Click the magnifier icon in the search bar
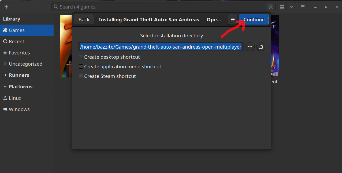This screenshot has width=342, height=173. pos(55,7)
